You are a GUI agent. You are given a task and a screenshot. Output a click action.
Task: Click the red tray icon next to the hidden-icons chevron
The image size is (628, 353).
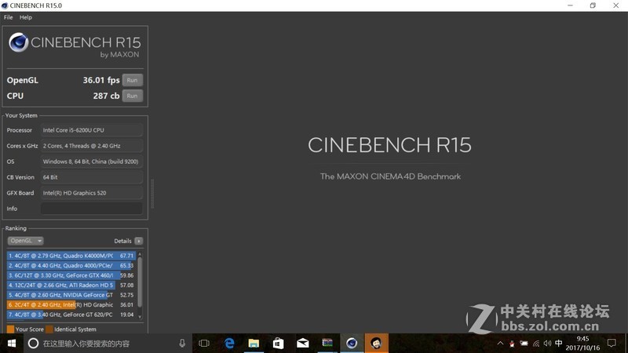point(512,344)
